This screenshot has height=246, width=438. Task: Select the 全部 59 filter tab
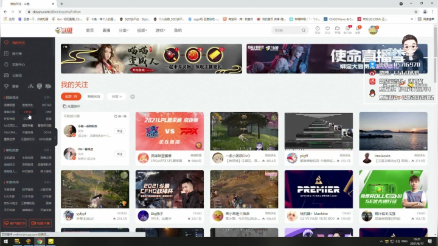pyautogui.click(x=71, y=96)
